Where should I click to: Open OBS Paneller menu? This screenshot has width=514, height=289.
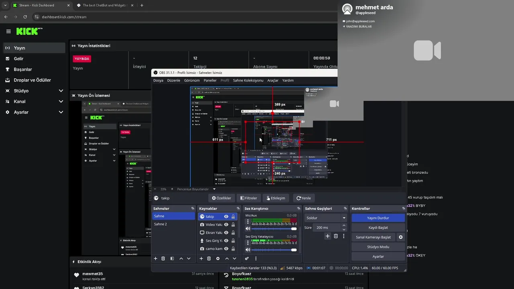click(x=210, y=80)
